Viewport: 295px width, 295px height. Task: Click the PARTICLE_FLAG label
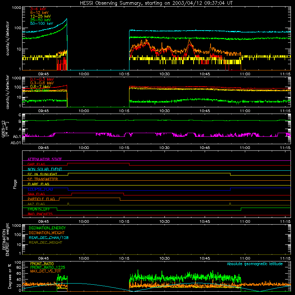pos(41,199)
